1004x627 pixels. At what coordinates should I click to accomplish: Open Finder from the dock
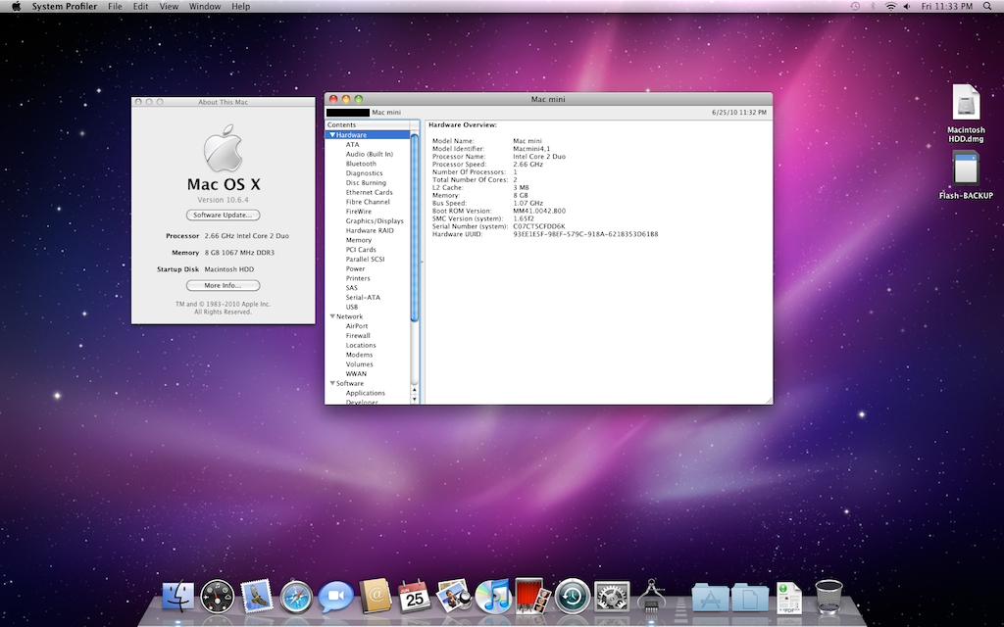[178, 596]
